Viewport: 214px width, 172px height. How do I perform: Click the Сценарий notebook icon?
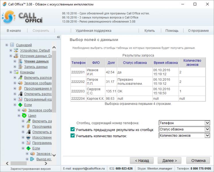(x=12, y=45)
